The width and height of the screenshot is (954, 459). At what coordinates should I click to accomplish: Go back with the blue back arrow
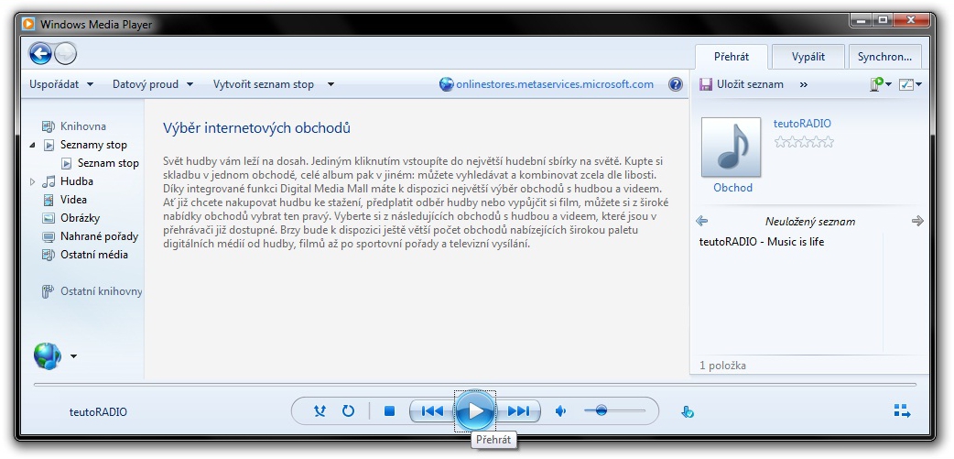pos(40,54)
